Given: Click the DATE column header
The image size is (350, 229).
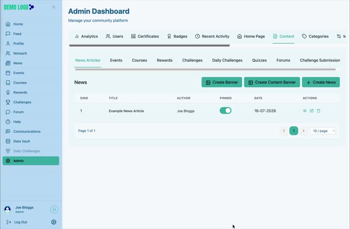Looking at the screenshot, I should click(258, 98).
